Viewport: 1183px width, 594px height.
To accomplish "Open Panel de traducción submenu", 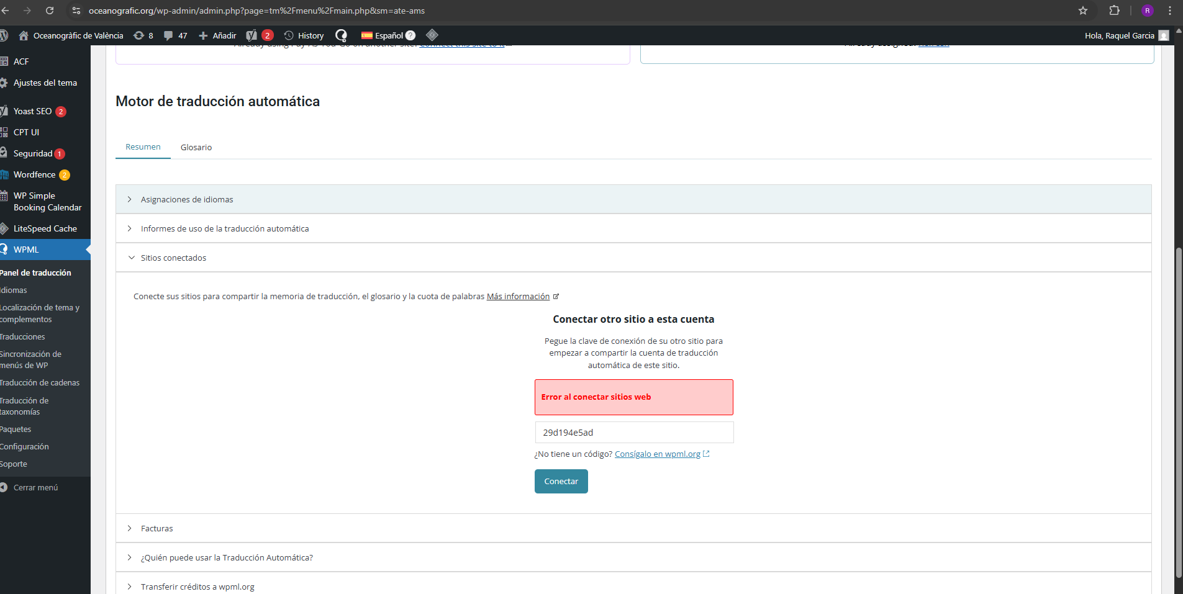I will point(35,272).
